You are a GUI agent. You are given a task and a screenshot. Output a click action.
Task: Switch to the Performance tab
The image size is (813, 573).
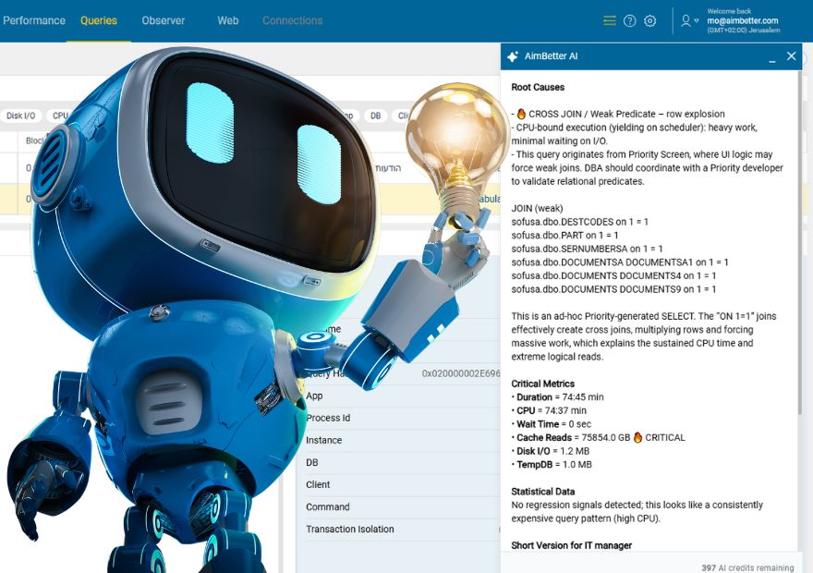click(x=34, y=20)
